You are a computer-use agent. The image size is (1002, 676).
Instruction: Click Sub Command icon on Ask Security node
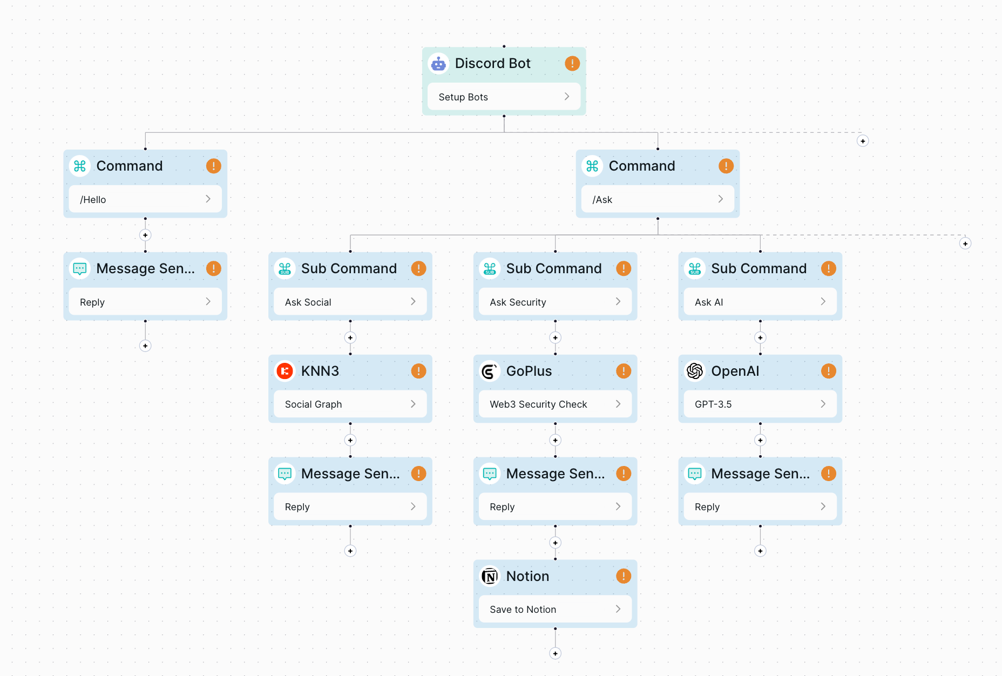(489, 268)
